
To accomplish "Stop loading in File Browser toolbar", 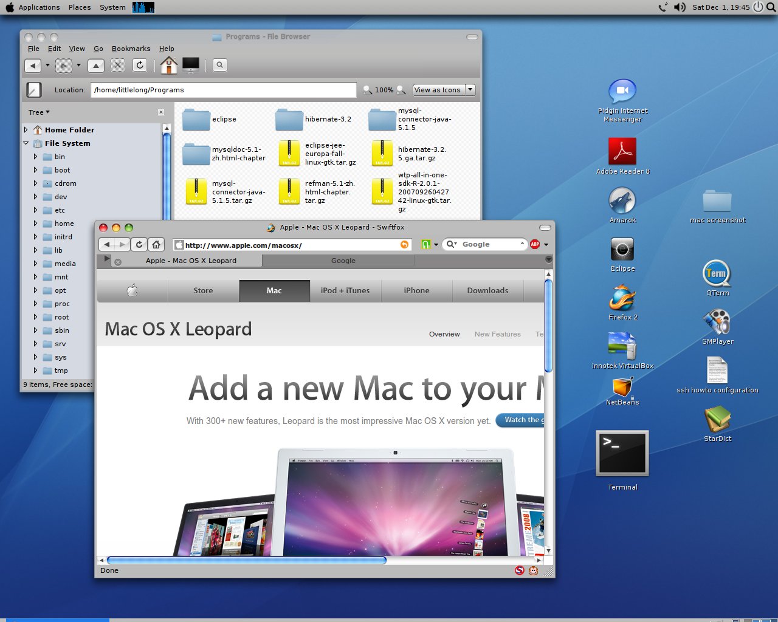I will (x=118, y=65).
